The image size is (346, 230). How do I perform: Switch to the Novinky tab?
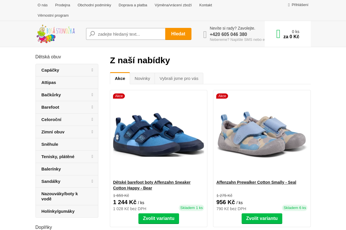[x=142, y=78]
